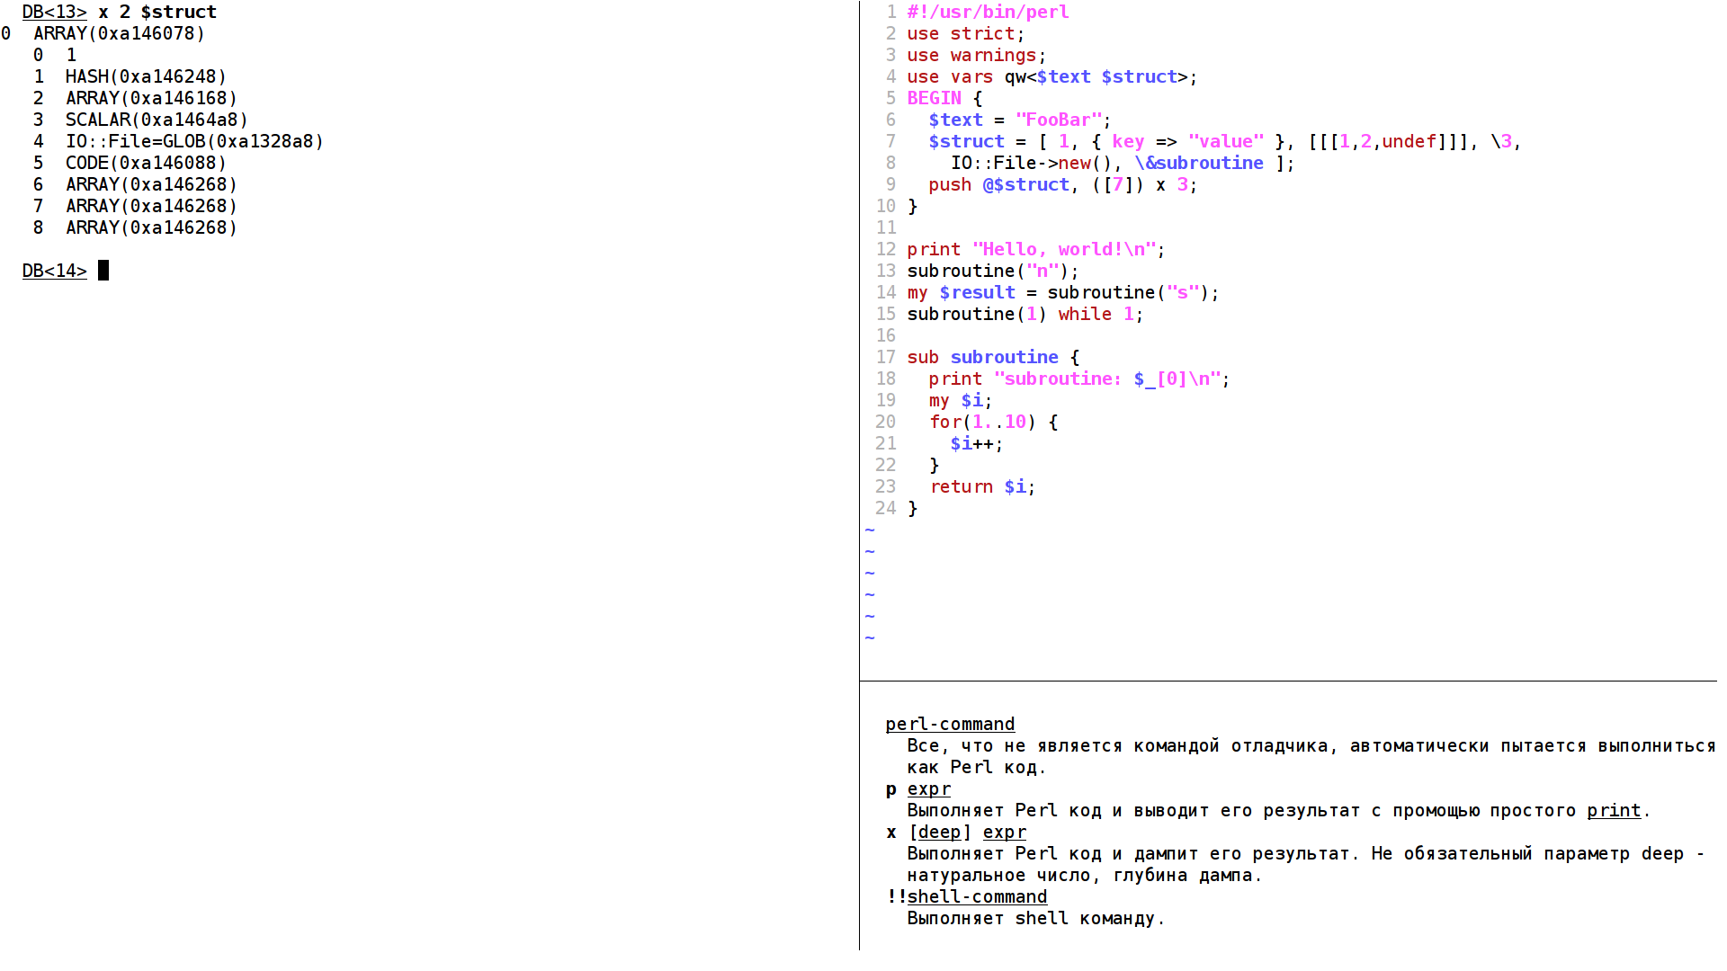Click the DB<13> prompt label
Viewport: 1727px width, 971px height.
pyautogui.click(x=55, y=12)
